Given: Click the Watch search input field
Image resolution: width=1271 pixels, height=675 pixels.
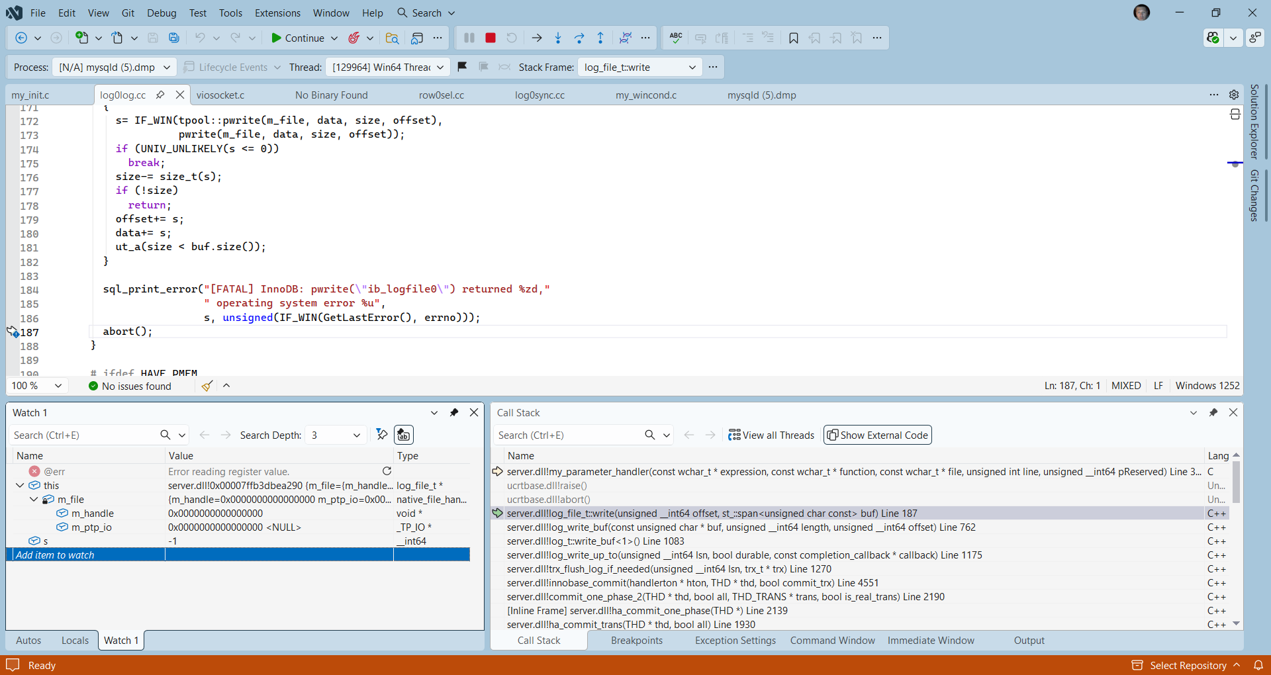Looking at the screenshot, I should point(83,435).
